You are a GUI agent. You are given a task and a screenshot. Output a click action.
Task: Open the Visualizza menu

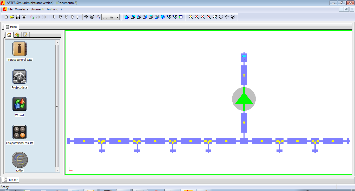click(22, 9)
